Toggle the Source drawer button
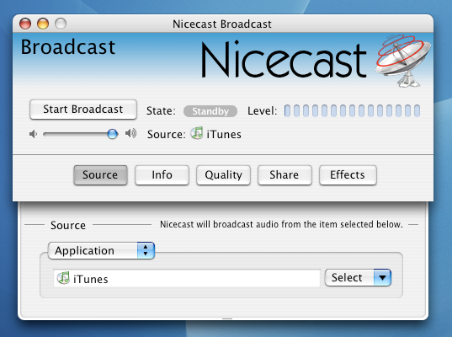452x337 pixels. click(100, 175)
